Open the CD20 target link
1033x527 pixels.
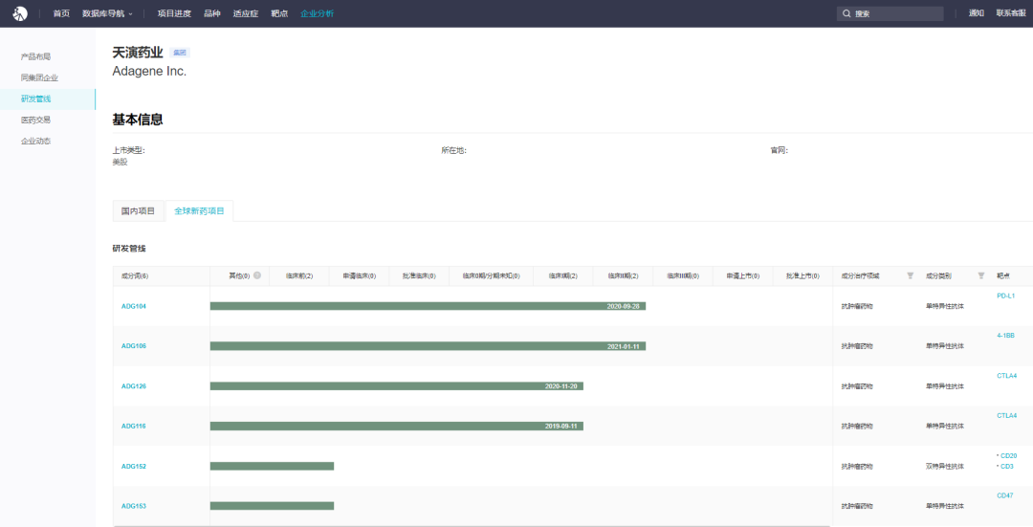tap(1009, 456)
